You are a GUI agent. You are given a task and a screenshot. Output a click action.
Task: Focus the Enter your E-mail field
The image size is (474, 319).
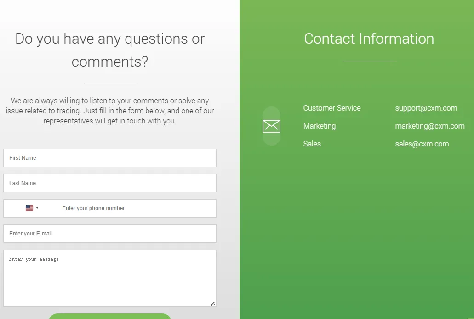[x=109, y=234]
